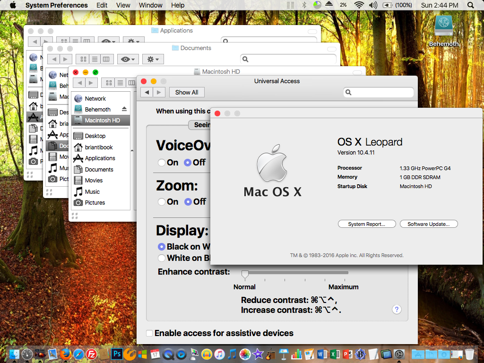This screenshot has height=363, width=484.
Task: Select Documents in Macintosh HD sidebar
Action: [101, 170]
